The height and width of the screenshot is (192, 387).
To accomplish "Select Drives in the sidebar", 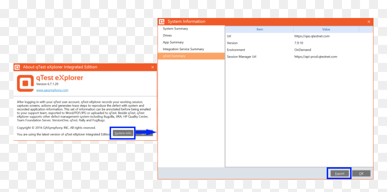I will point(191,36).
